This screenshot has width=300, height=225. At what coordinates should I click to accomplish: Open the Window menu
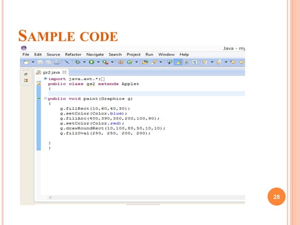166,55
